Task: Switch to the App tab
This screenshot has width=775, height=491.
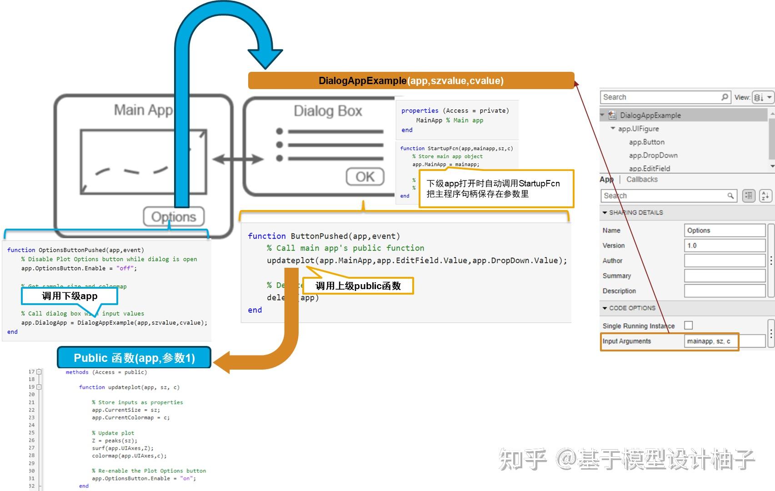Action: click(606, 180)
